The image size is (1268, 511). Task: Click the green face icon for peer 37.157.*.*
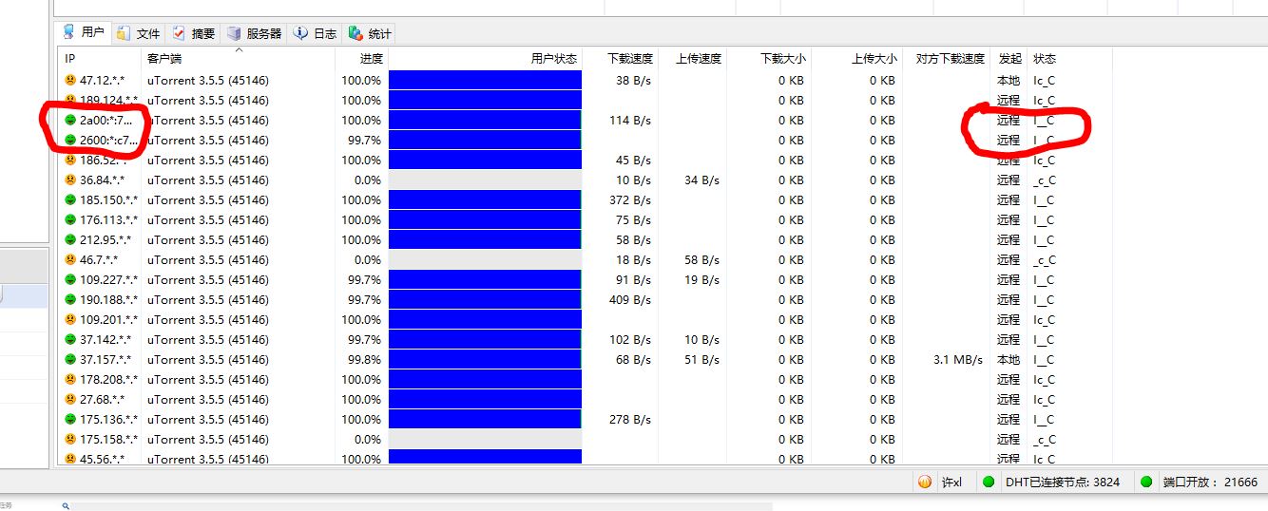[70, 360]
